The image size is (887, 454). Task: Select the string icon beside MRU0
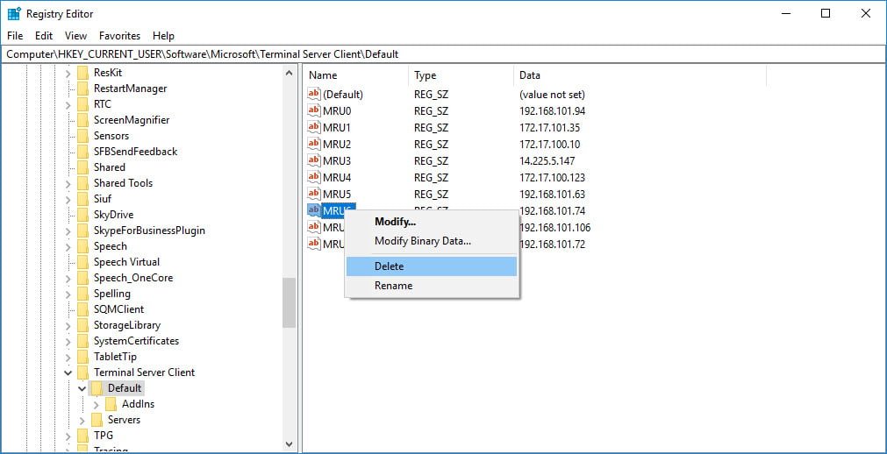(x=314, y=110)
